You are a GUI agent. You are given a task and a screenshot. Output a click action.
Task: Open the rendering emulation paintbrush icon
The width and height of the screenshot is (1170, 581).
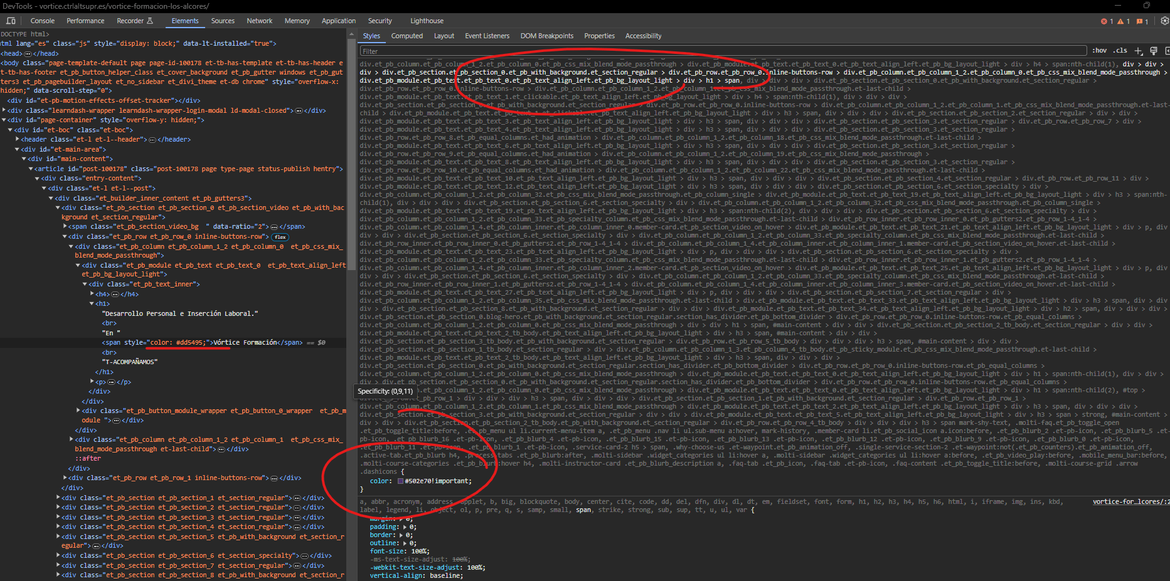[x=1154, y=51]
